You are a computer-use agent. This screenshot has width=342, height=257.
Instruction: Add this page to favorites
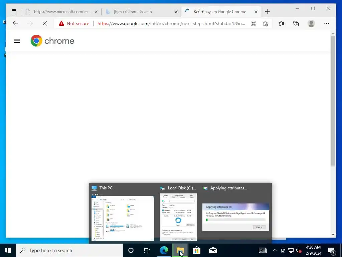[265, 23]
